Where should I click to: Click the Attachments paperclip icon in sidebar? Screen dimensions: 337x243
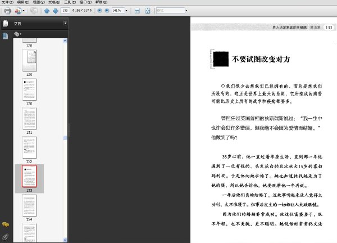tap(6, 237)
